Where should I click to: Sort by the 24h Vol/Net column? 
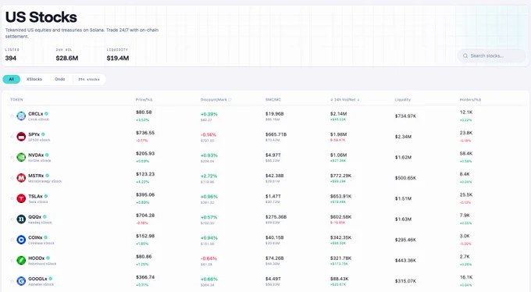tap(344, 100)
